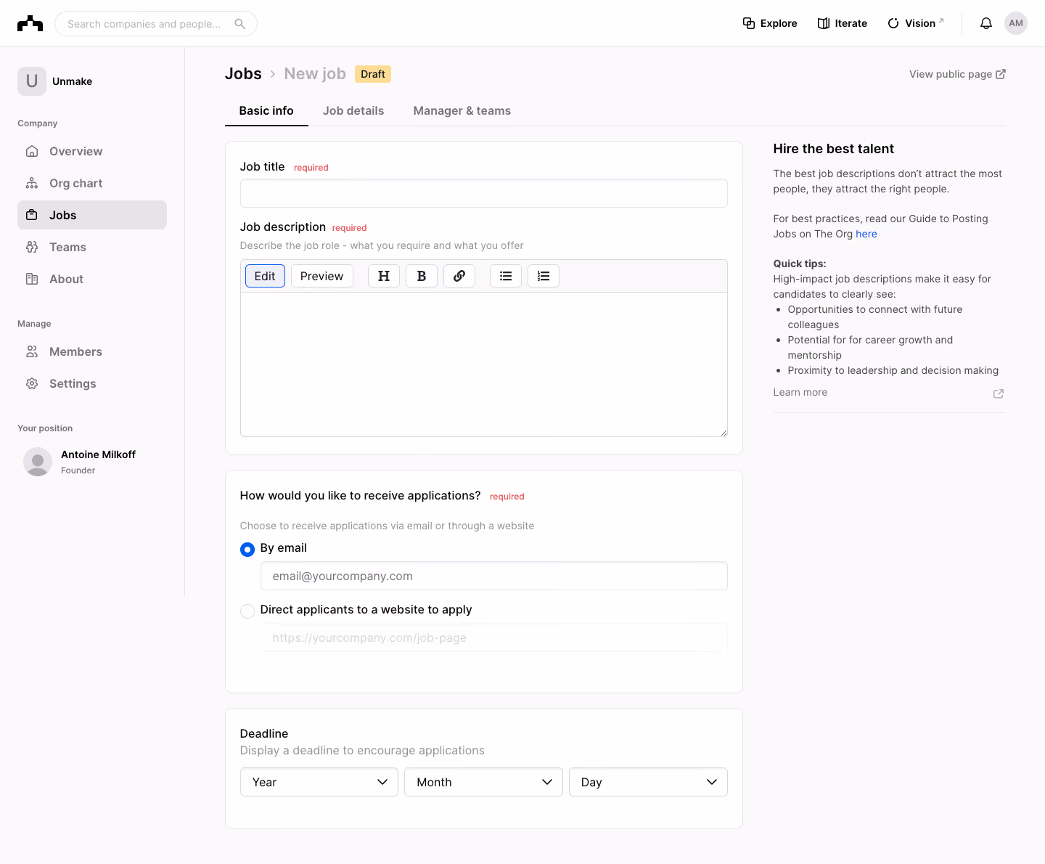Choose Direct applicants to a website
The image size is (1045, 864).
click(x=247, y=611)
